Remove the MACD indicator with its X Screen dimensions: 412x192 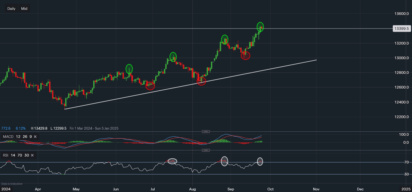(35, 137)
